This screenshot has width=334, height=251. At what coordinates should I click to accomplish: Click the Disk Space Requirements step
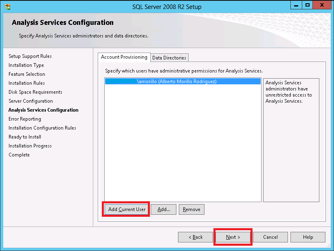pyautogui.click(x=35, y=92)
